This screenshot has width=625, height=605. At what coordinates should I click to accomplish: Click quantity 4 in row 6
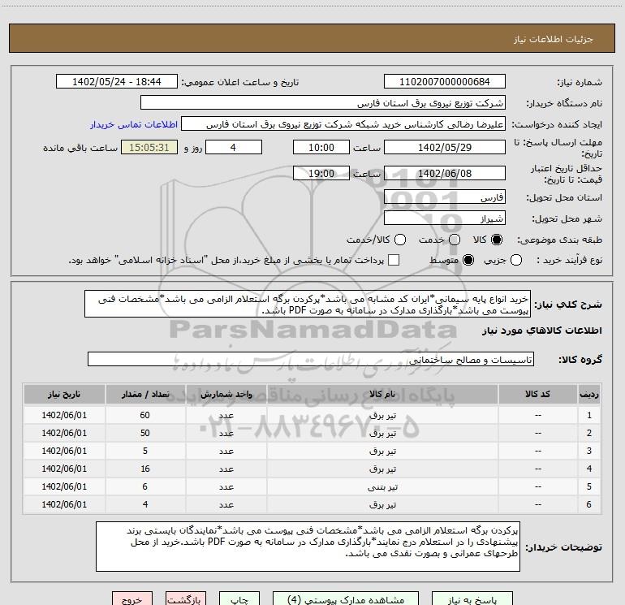[x=145, y=504]
